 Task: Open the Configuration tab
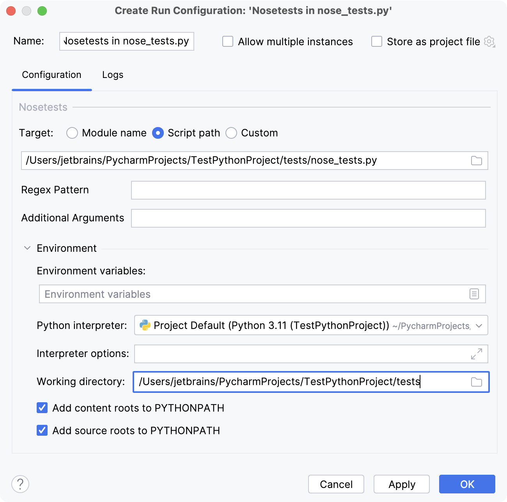[x=51, y=74]
